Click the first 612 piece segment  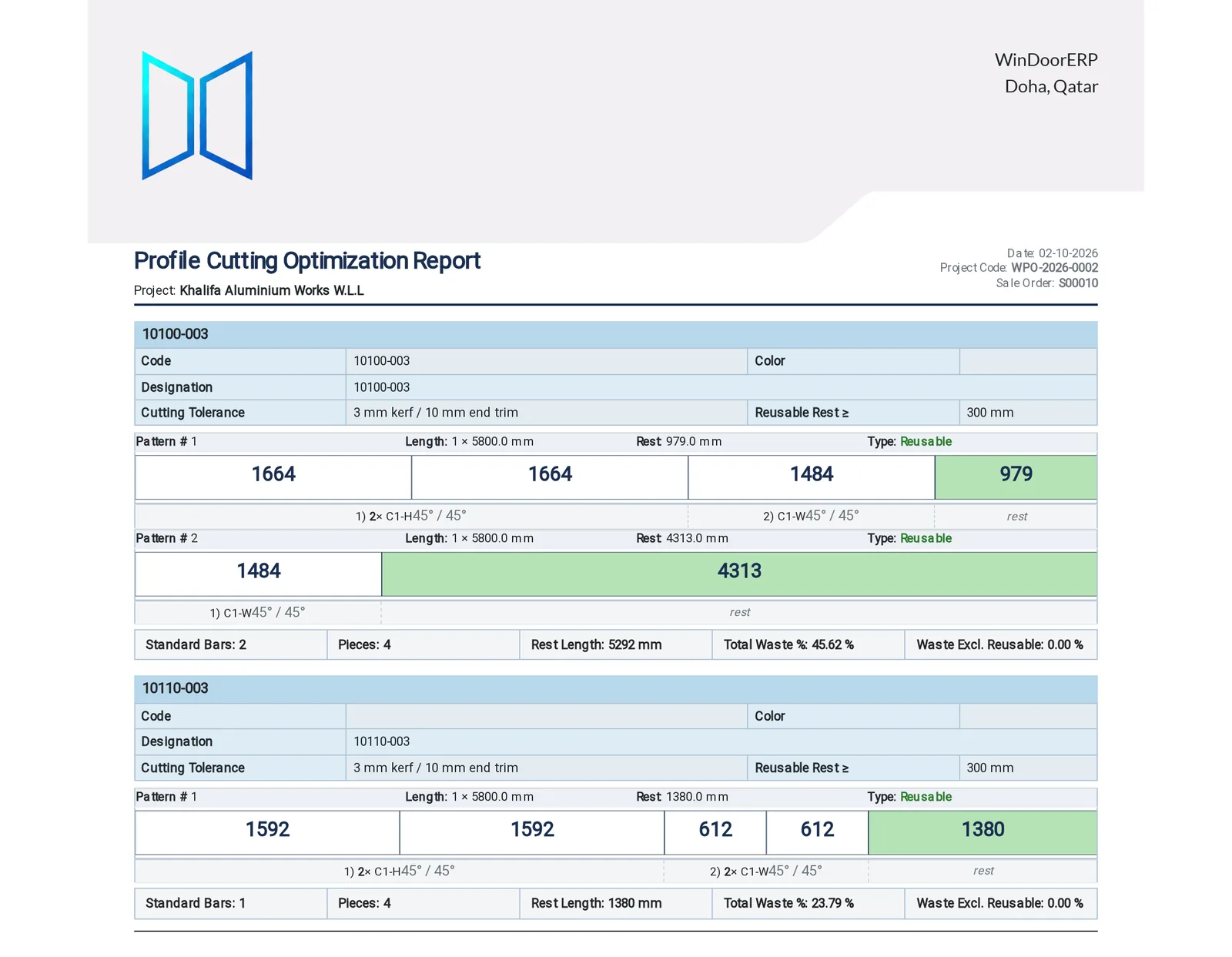pyautogui.click(x=715, y=832)
